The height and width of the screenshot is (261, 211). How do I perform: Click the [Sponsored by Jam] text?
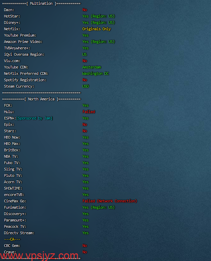[34, 118]
